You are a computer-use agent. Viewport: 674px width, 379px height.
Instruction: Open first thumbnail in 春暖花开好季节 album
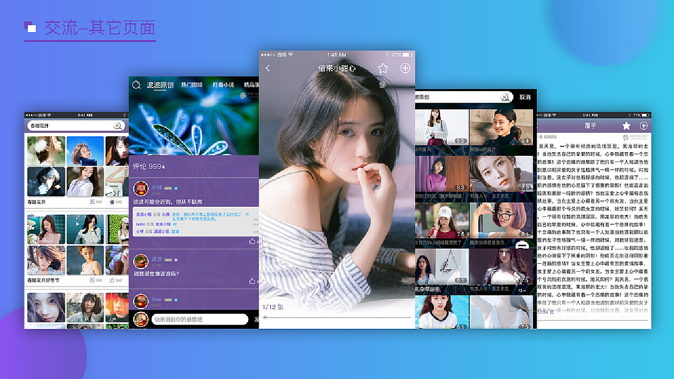coord(46,229)
